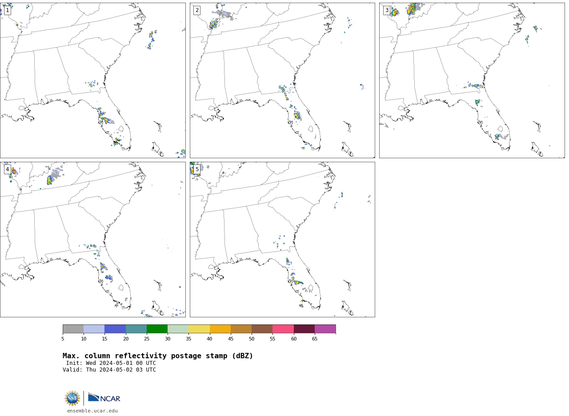Click the teal 20-25 dBZ swatch
The height and width of the screenshot is (416, 569).
pyautogui.click(x=136, y=329)
